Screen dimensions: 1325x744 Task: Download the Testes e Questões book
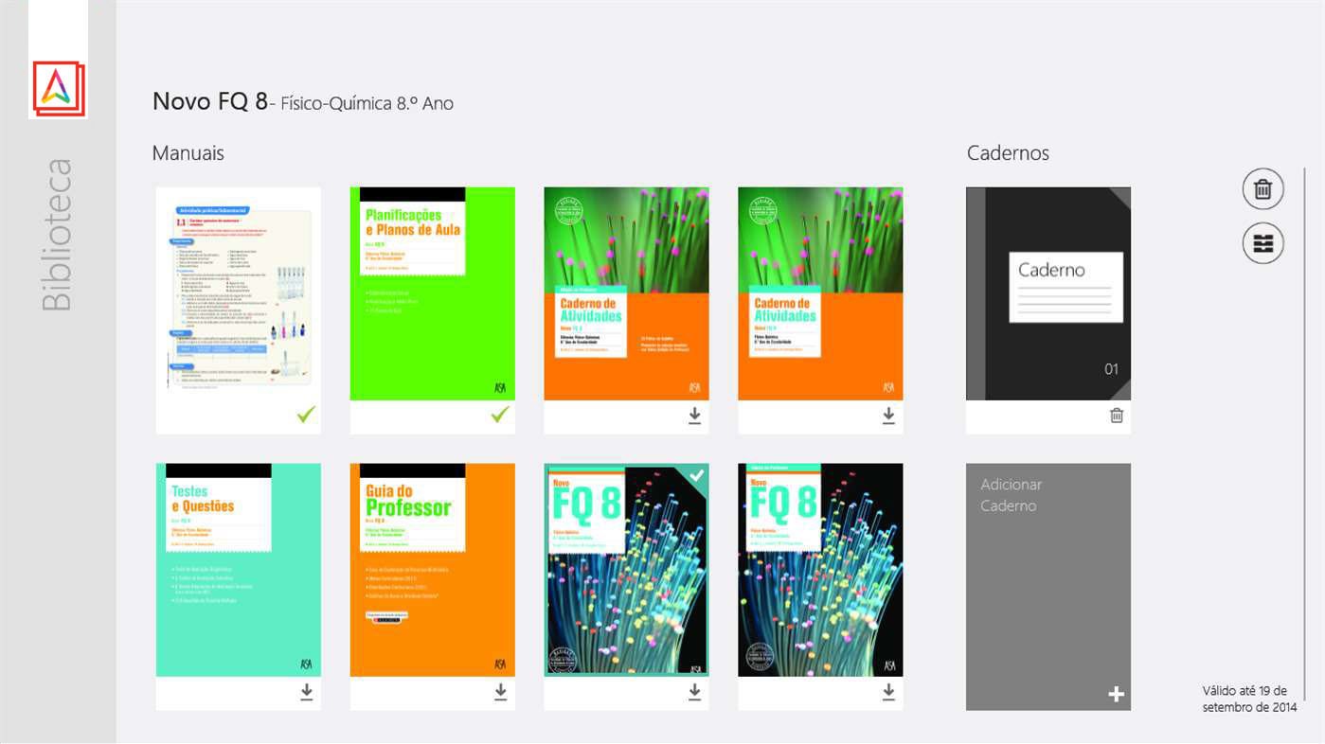click(306, 692)
